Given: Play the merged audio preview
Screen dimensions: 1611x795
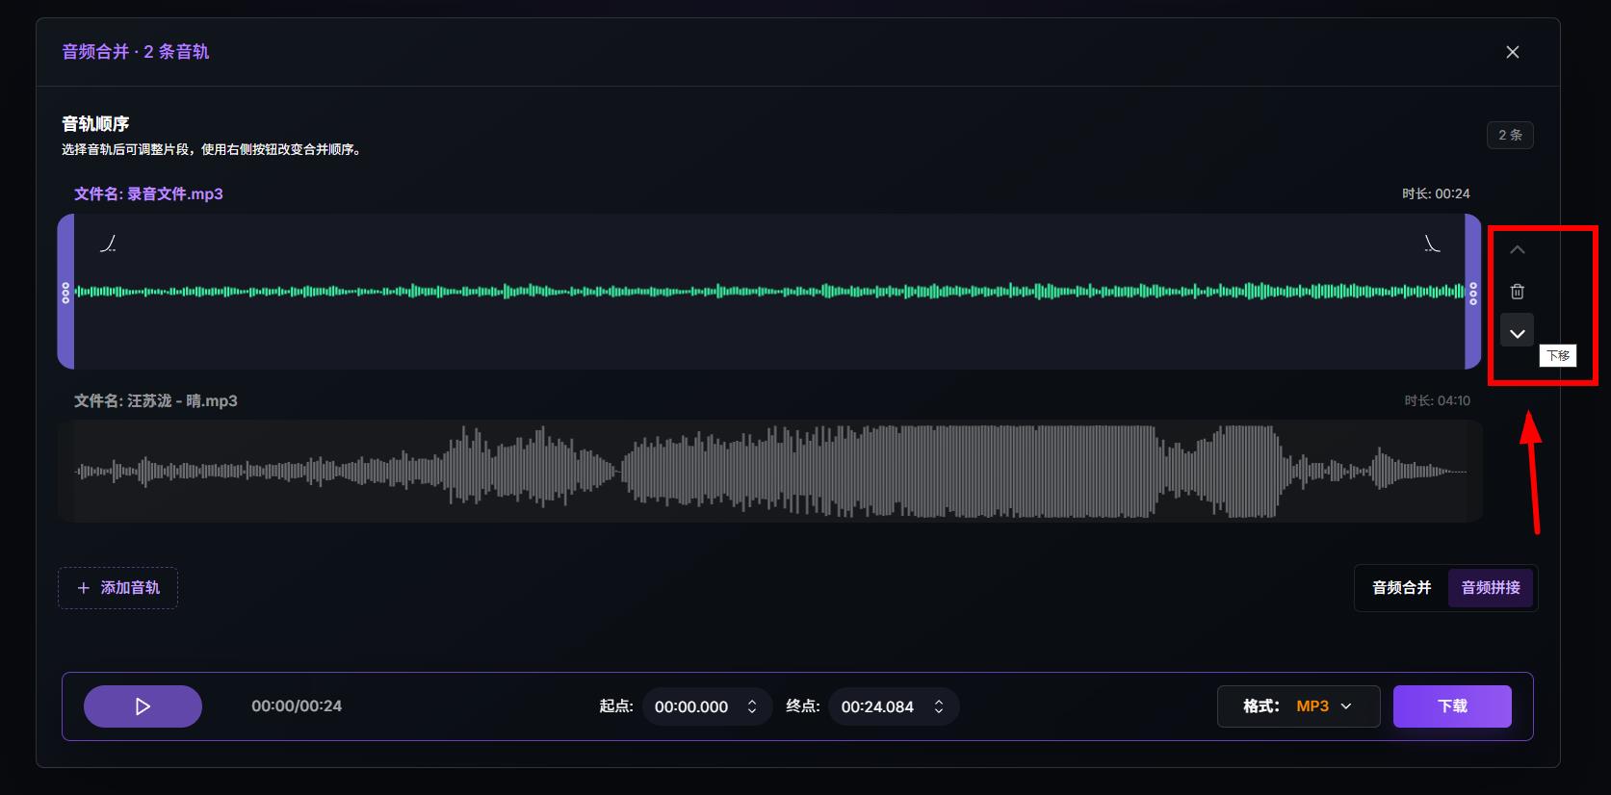Looking at the screenshot, I should click(143, 706).
